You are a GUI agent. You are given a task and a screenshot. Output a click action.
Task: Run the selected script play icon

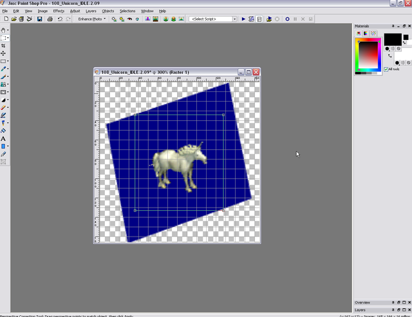point(243,19)
